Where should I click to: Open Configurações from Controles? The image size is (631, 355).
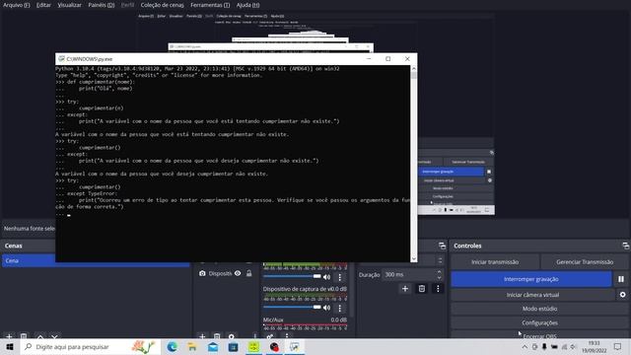click(x=539, y=322)
